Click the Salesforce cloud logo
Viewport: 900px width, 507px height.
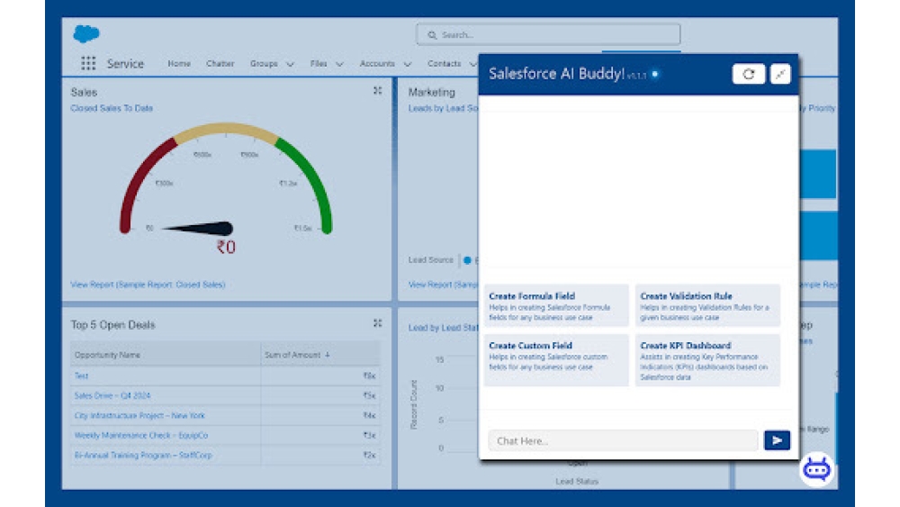coord(86,34)
